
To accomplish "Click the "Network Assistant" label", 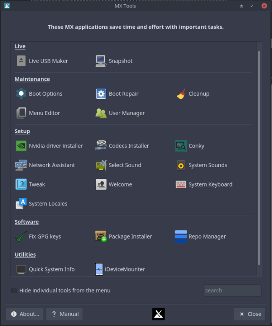I will [x=52, y=165].
